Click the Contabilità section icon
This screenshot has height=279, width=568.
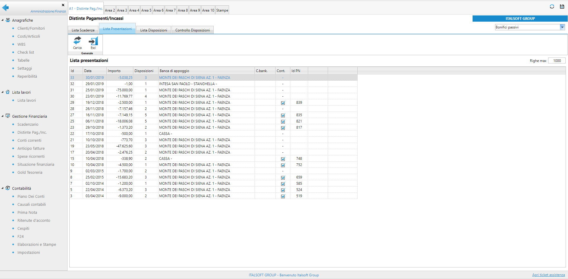8,188
